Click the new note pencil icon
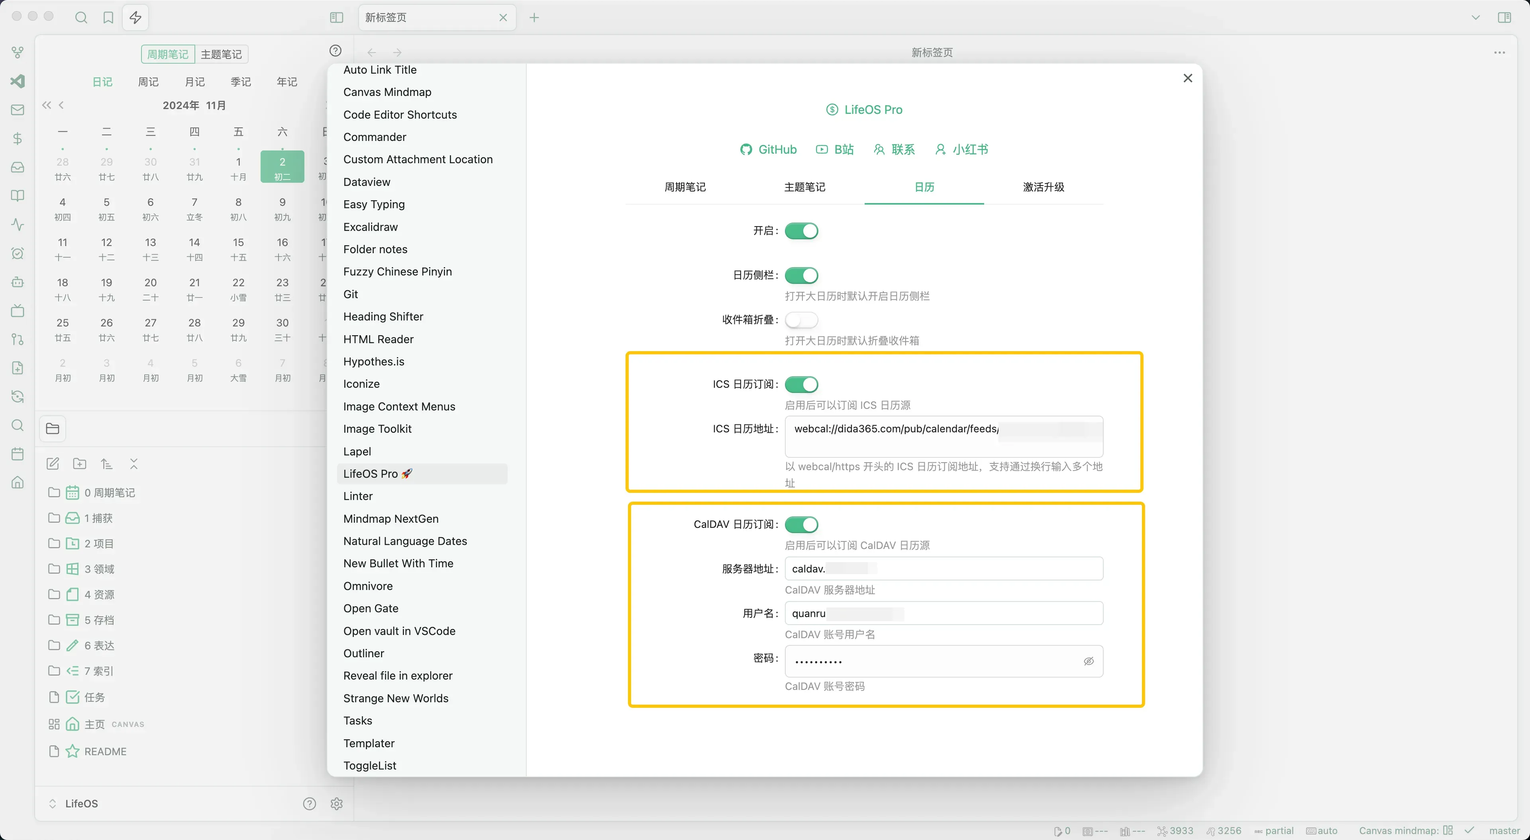Viewport: 1530px width, 840px height. tap(53, 464)
